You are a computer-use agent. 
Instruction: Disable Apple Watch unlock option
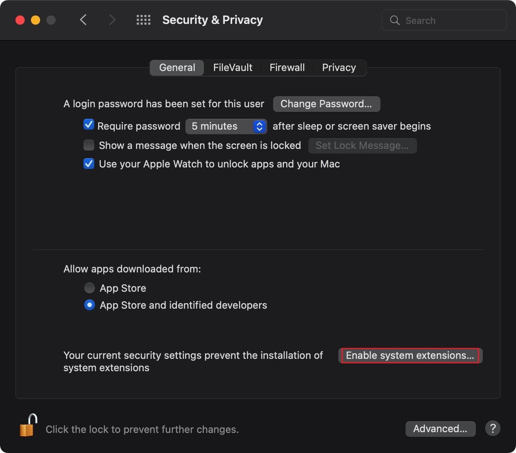coord(88,164)
